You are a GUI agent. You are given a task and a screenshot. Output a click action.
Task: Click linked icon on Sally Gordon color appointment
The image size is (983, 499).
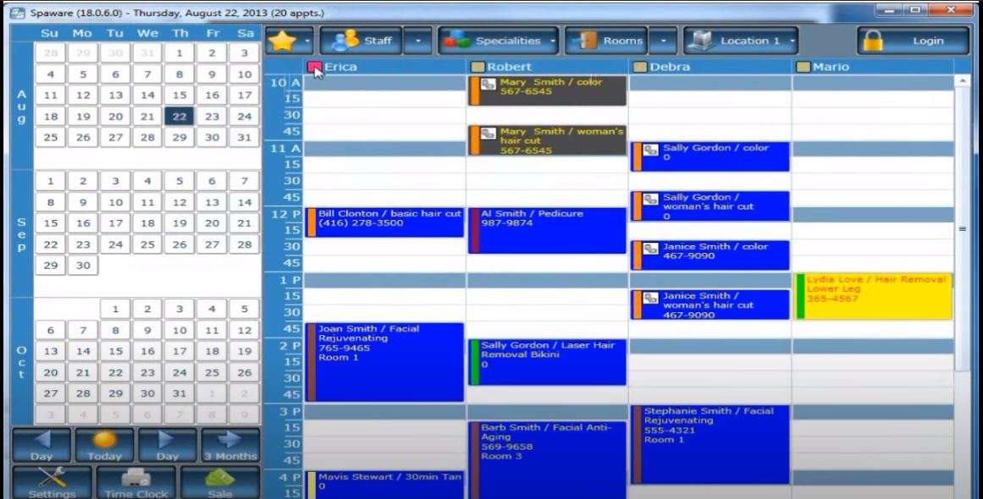pyautogui.click(x=651, y=151)
